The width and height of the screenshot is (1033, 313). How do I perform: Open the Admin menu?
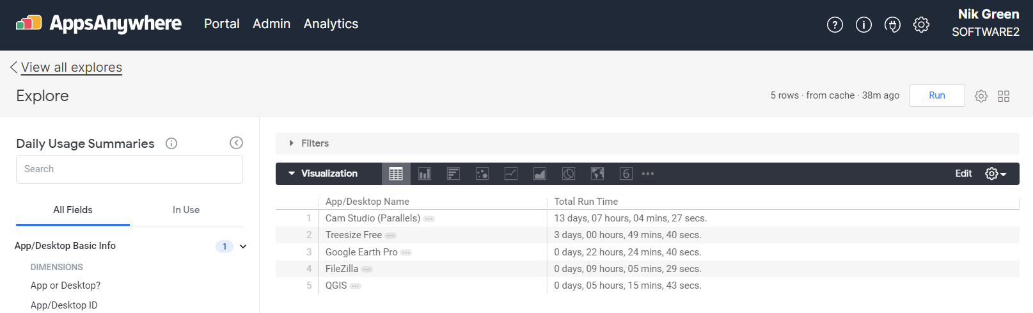coord(271,24)
